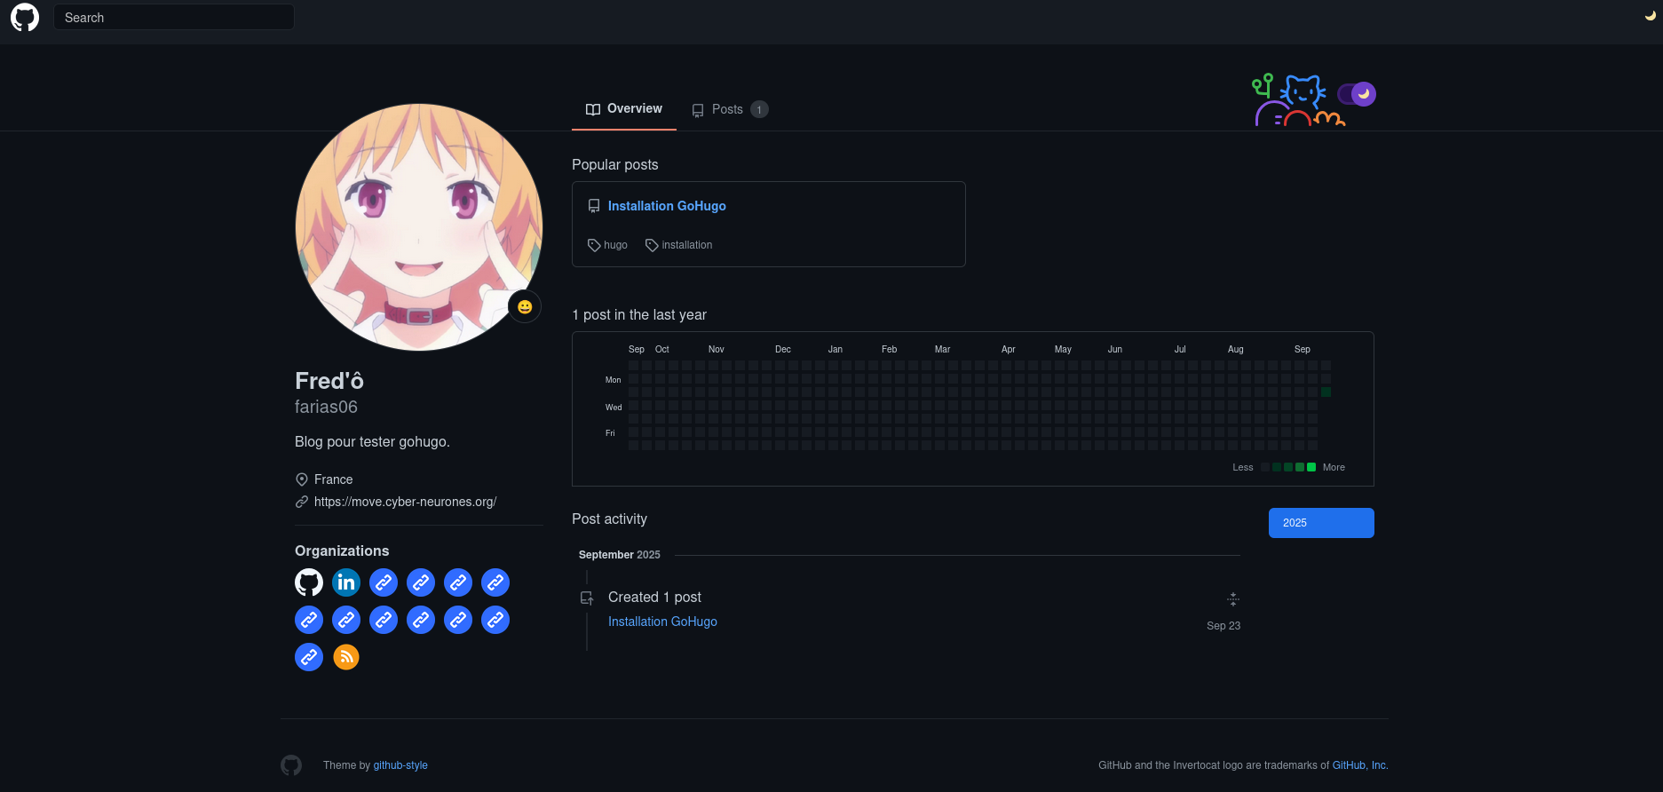
Task: Click the hugo tag
Action: coord(608,245)
